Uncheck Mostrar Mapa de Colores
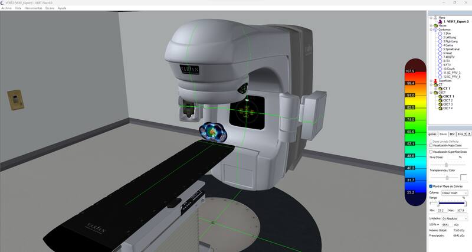Image resolution: width=472 pixels, height=252 pixels. (431, 186)
